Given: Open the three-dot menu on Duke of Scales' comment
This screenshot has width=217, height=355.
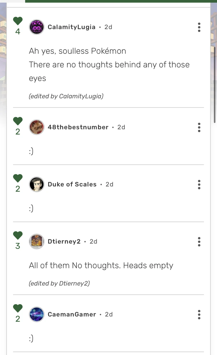Looking at the screenshot, I should 199,184.
